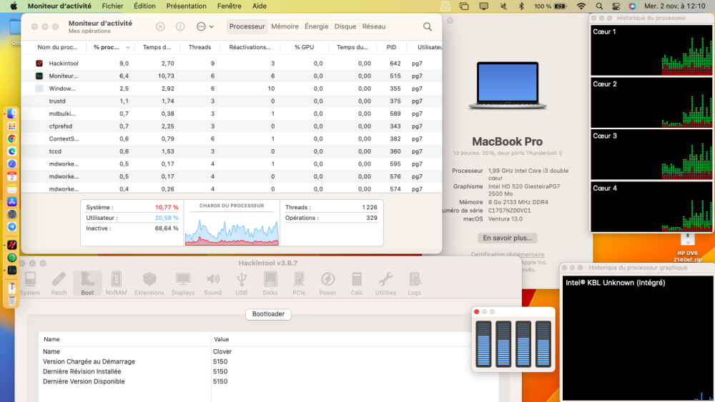Open Telegram from the Dock
The width and height of the screenshot is (715, 402).
[x=12, y=227]
